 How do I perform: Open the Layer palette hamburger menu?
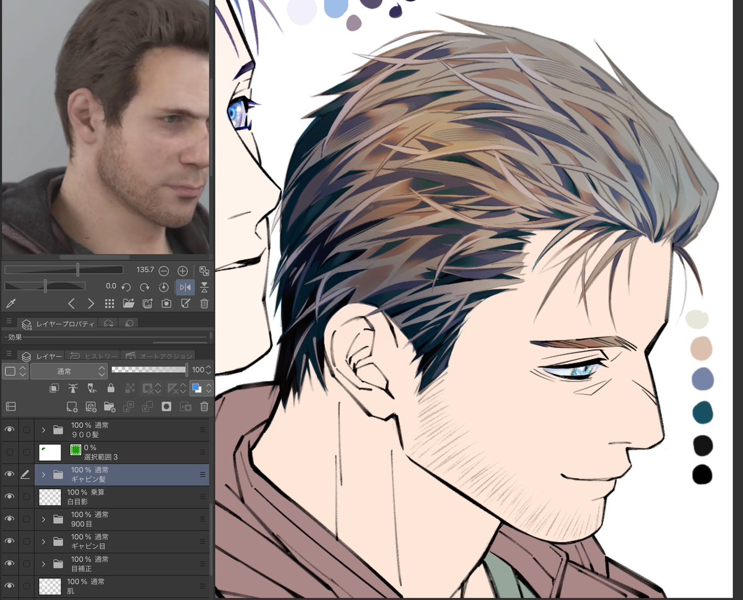point(9,354)
